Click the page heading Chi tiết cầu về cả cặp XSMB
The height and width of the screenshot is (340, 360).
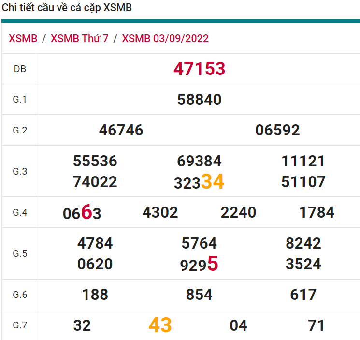[67, 8]
